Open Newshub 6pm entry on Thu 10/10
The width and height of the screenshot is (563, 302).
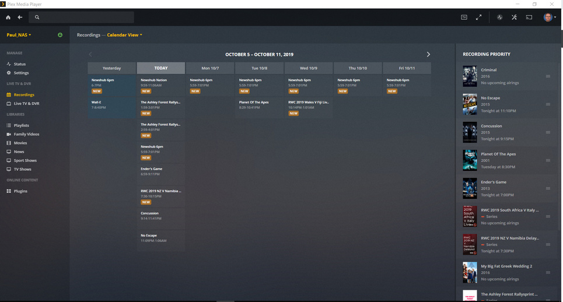(358, 85)
